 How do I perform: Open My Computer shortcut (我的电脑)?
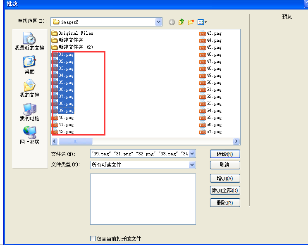(x=29, y=111)
